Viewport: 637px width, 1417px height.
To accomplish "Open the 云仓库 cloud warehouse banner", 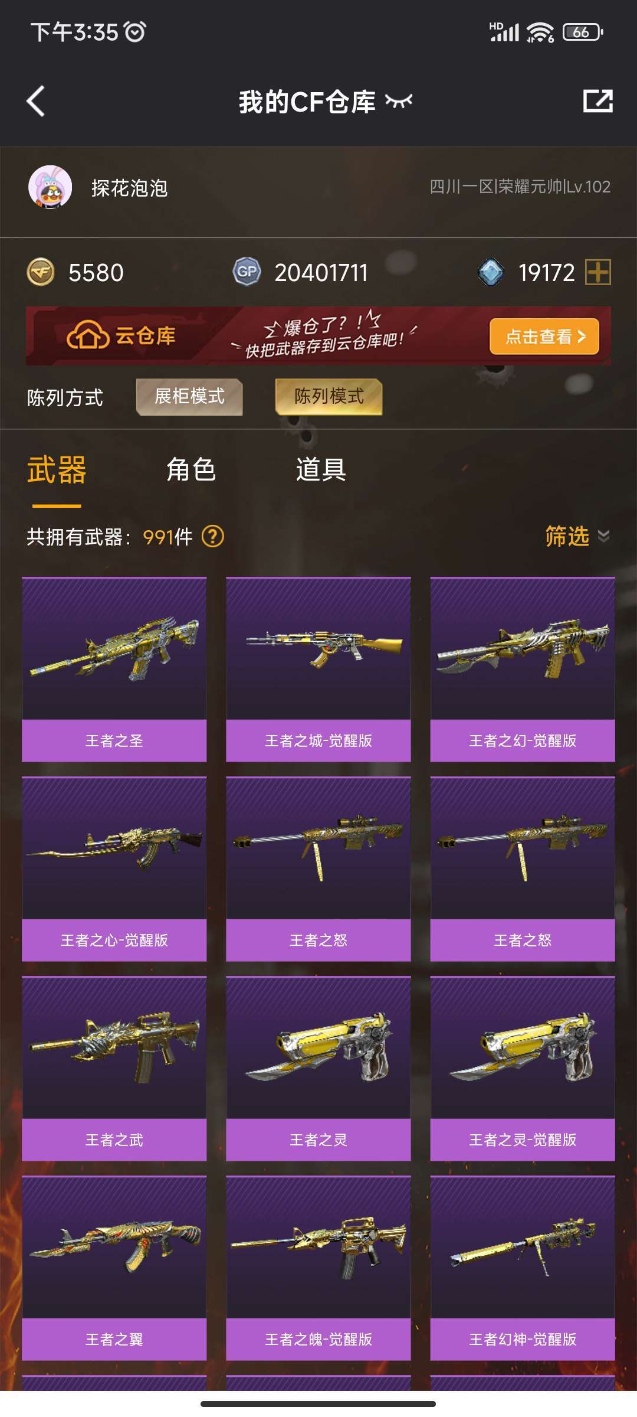I will [318, 336].
